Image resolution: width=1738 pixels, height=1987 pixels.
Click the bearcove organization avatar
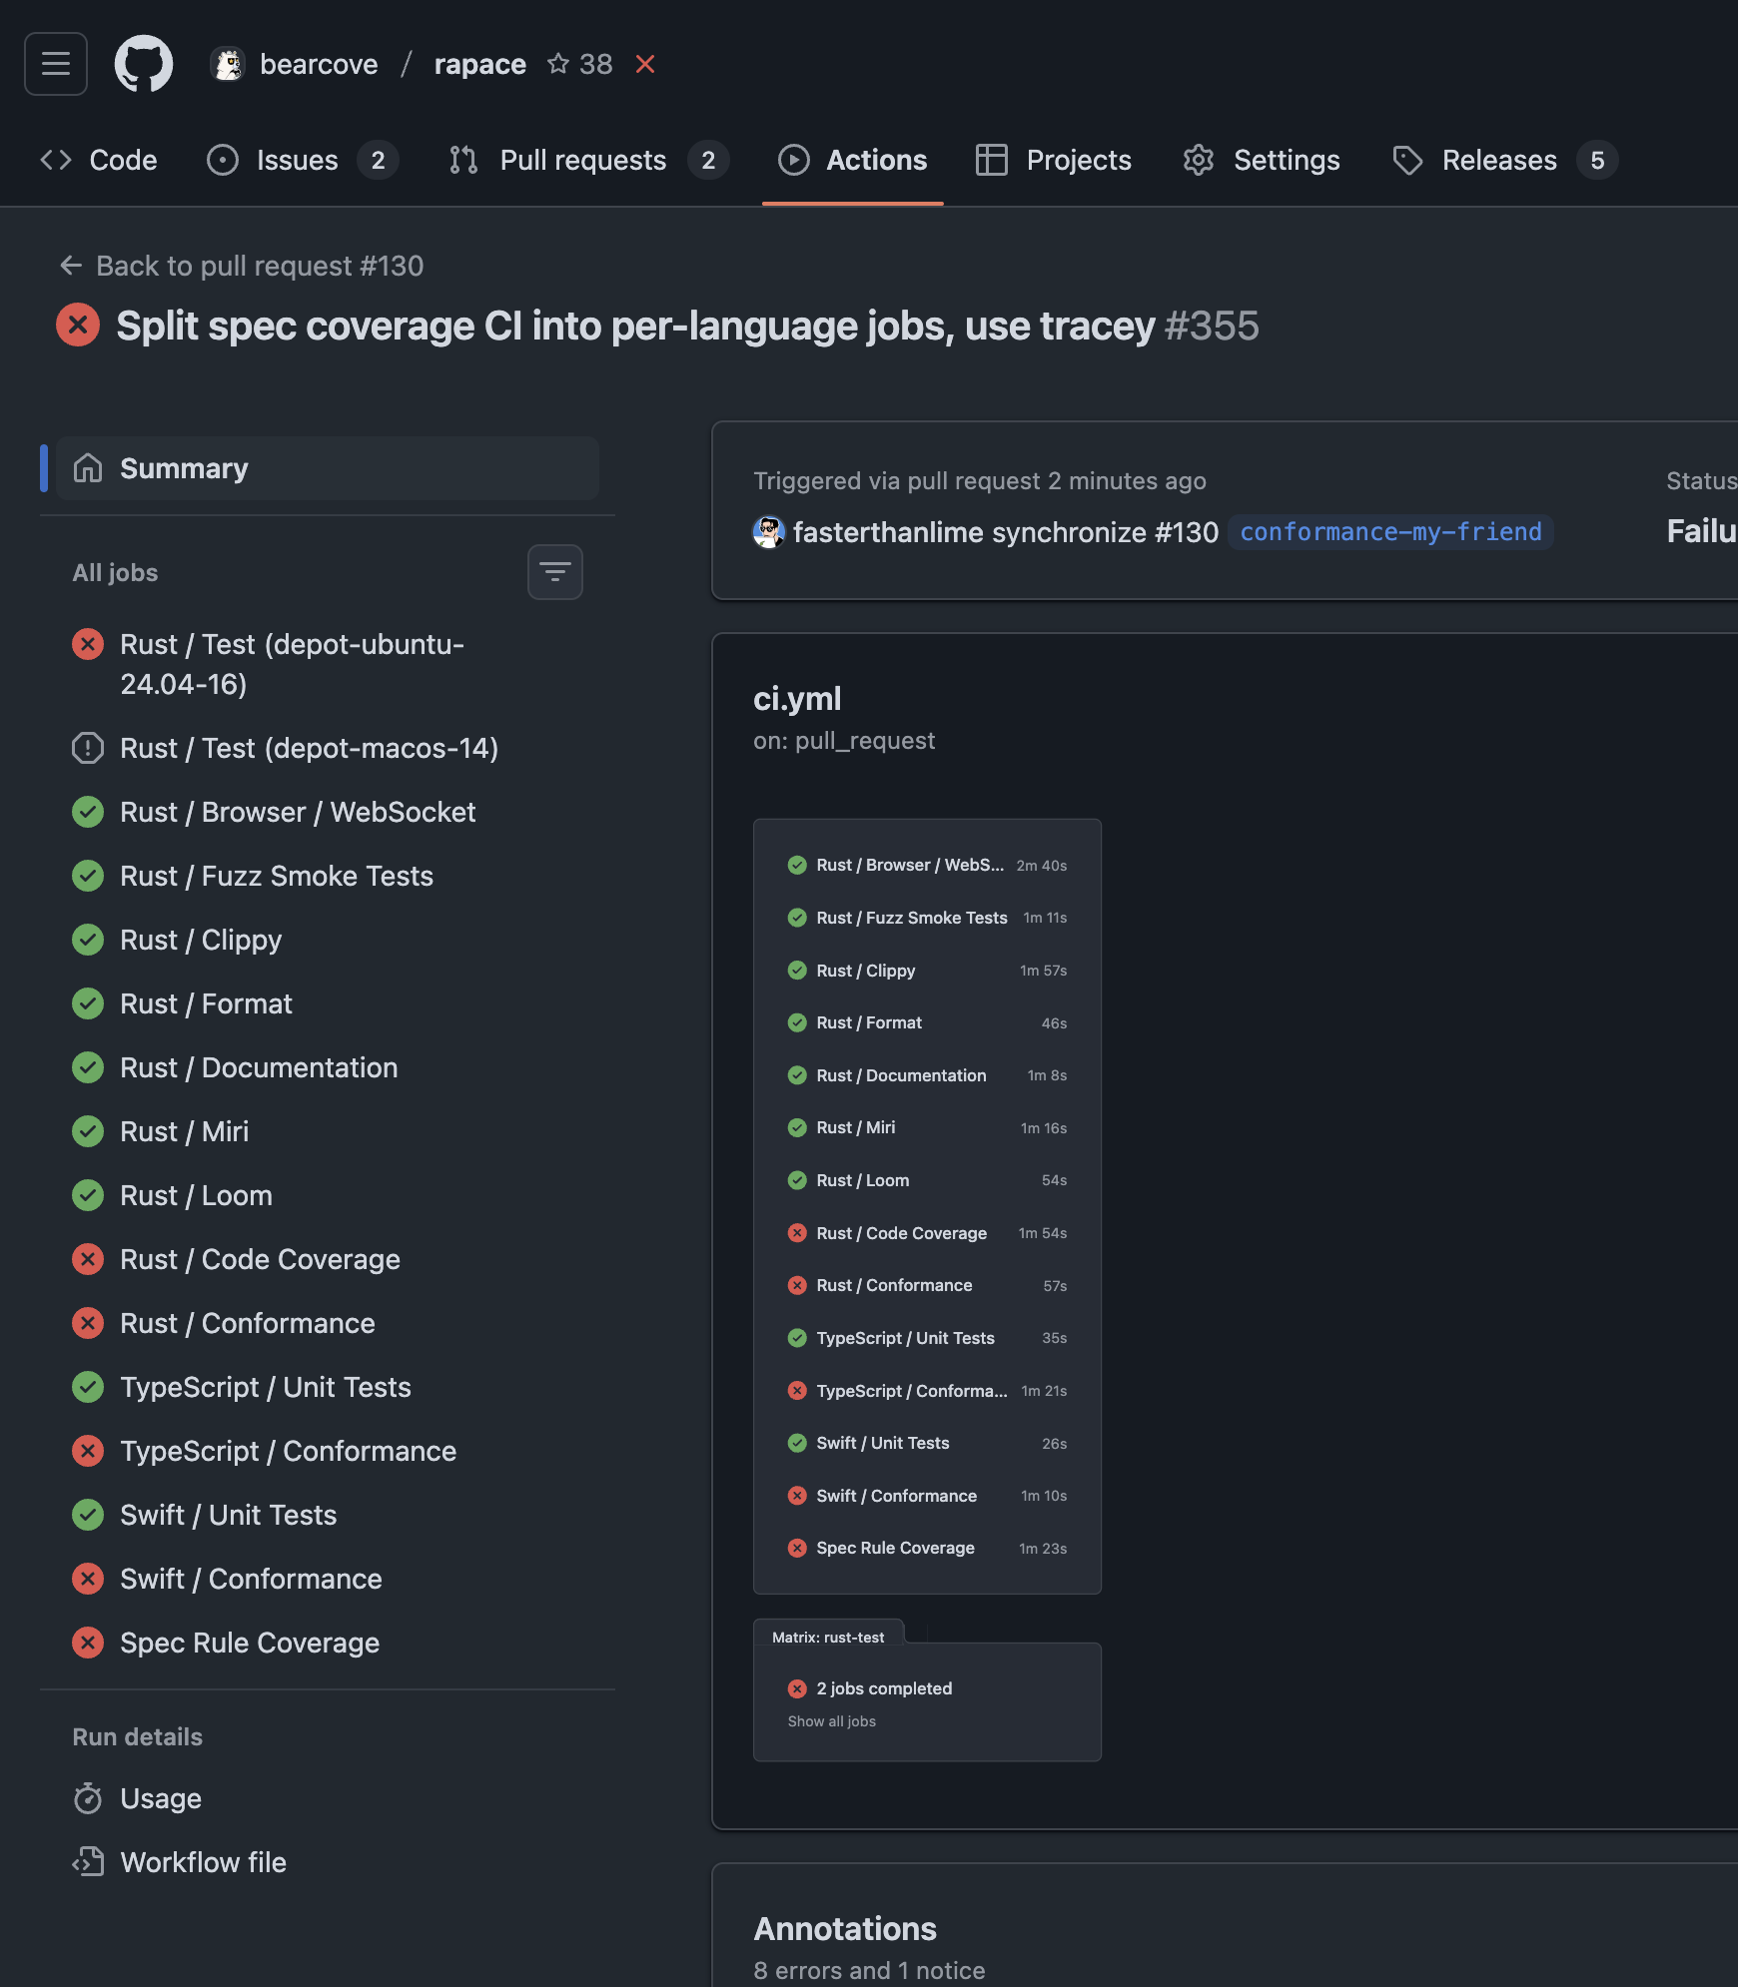tap(229, 65)
